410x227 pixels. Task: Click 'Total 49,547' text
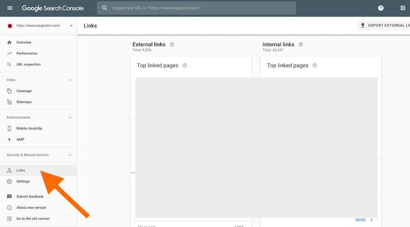tap(273, 50)
